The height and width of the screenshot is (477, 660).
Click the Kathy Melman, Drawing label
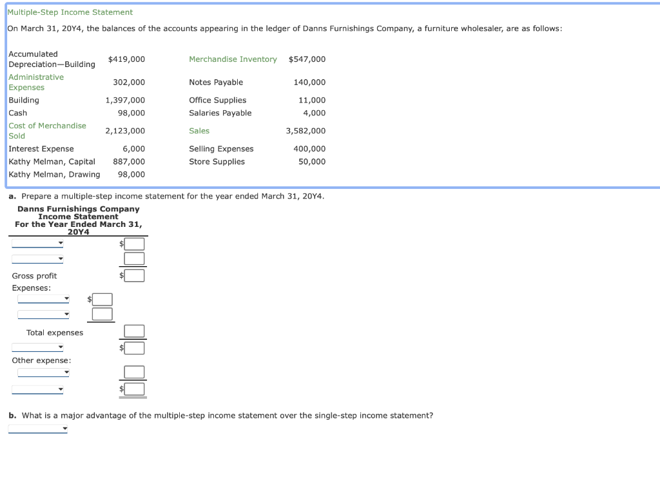tap(54, 174)
